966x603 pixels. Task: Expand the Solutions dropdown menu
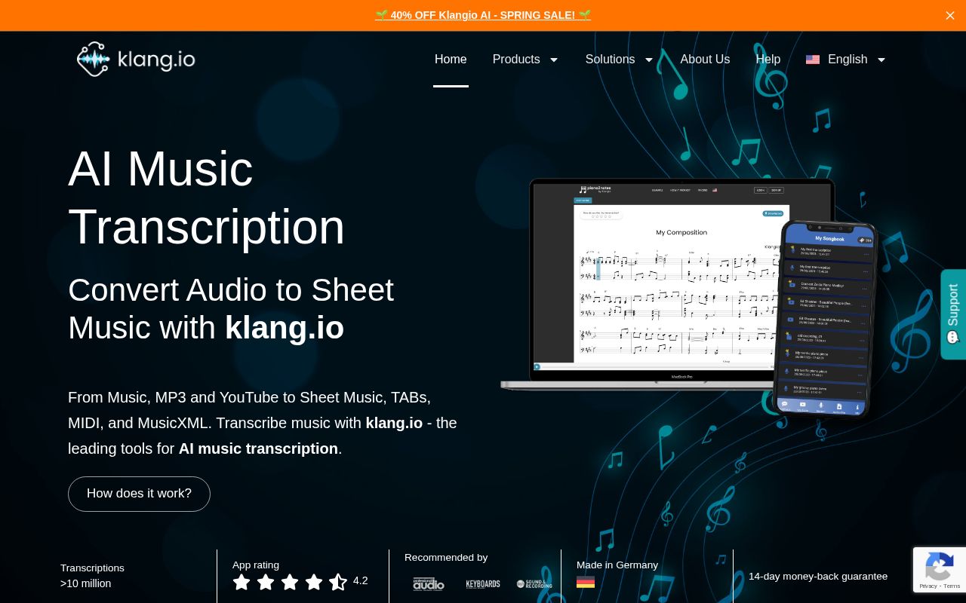click(x=620, y=60)
